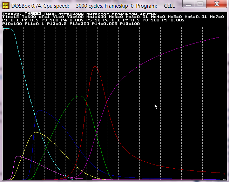Click the peak of the yellow curve
Image resolution: width=229 pixels, height=182 pixels.
point(36,132)
